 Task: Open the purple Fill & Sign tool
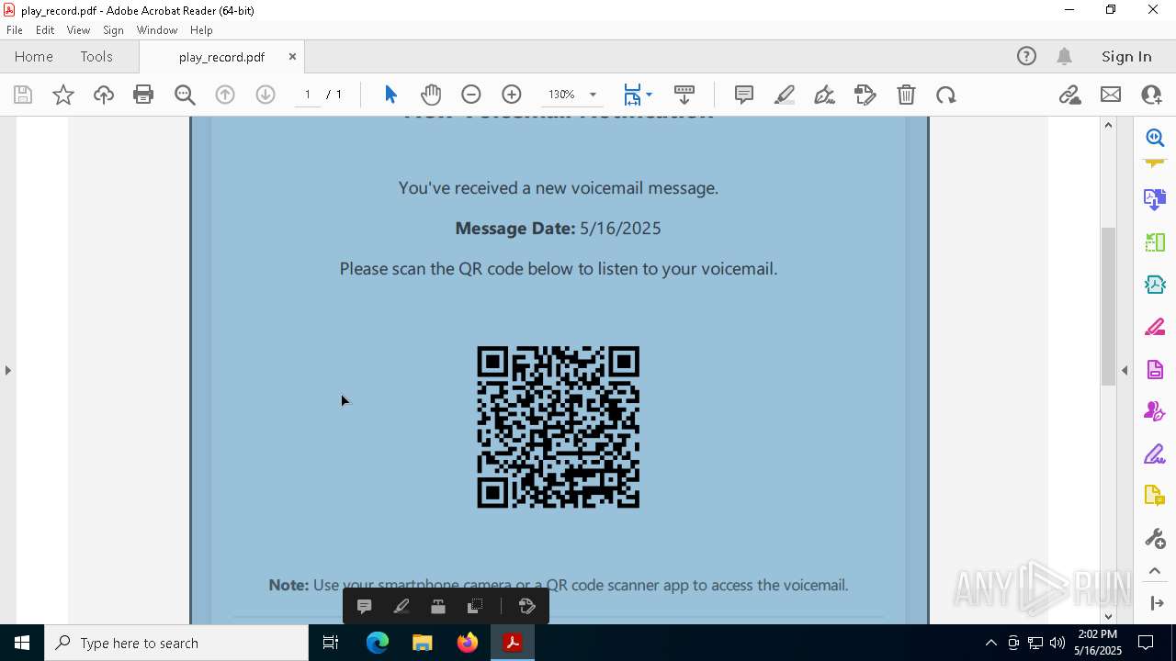[1155, 454]
